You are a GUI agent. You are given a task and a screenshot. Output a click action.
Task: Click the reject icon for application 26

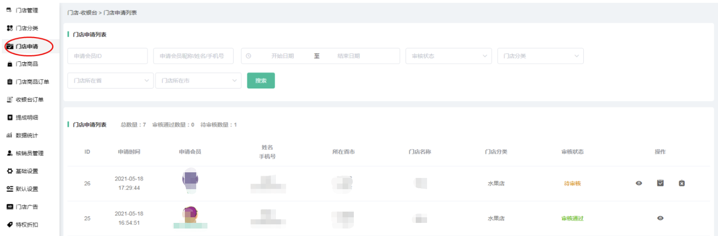click(x=681, y=183)
